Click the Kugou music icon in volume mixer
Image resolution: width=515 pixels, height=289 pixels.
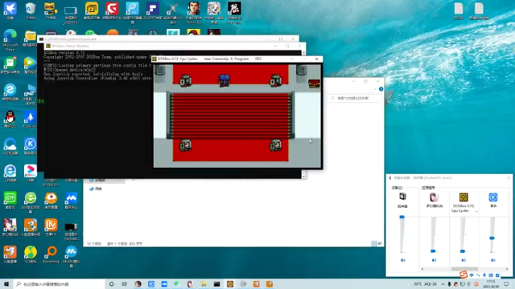coord(493,197)
